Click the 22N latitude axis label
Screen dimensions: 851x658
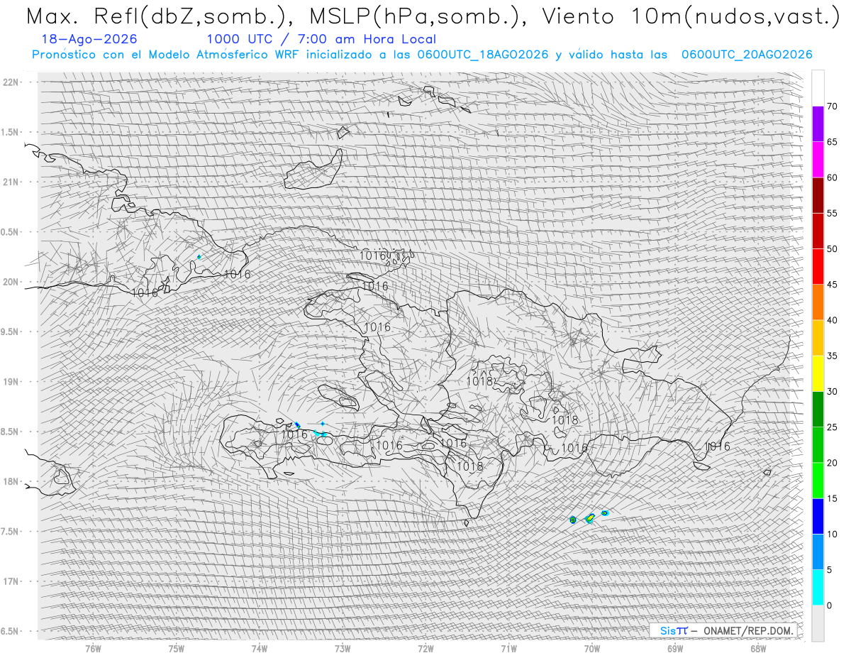pyautogui.click(x=11, y=82)
